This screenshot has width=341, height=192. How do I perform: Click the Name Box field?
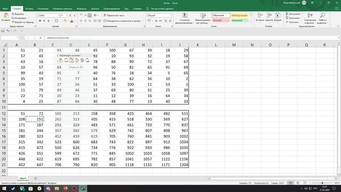click(x=10, y=38)
